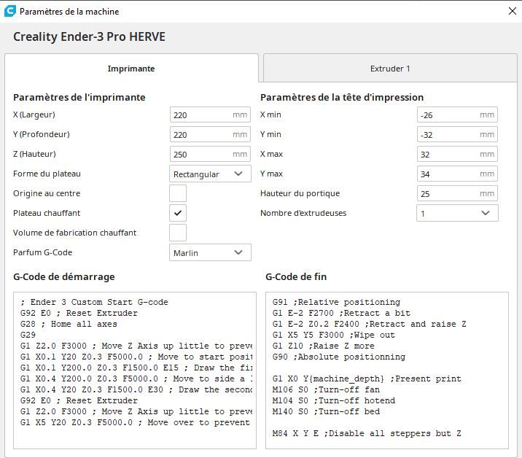The height and width of the screenshot is (458, 522).
Task: Open the Parfum G-Code dropdown
Action: pyautogui.click(x=210, y=252)
